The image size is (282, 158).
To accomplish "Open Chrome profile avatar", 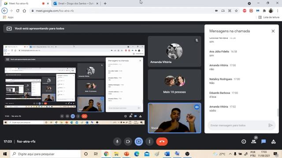I will 271,11.
